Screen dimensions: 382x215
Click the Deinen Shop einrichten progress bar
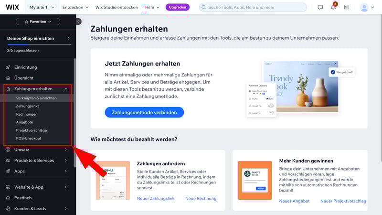pos(39,44)
